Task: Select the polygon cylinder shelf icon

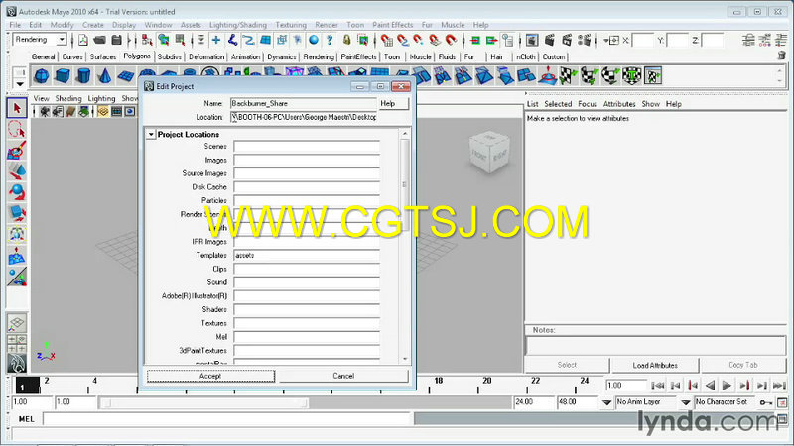Action: 83,76
